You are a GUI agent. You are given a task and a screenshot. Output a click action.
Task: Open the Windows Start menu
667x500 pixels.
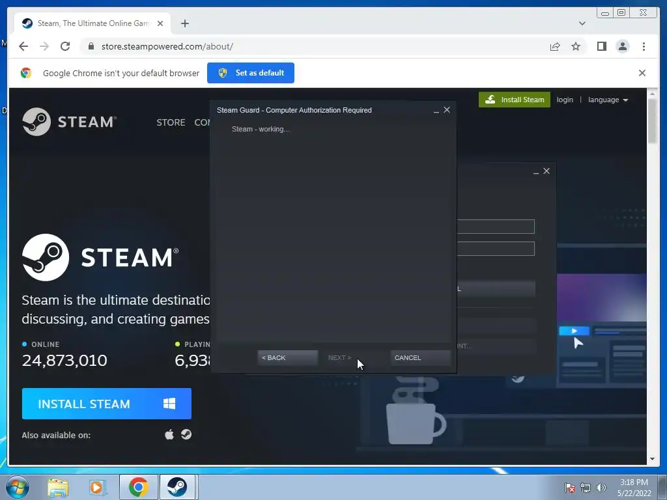pos(18,487)
